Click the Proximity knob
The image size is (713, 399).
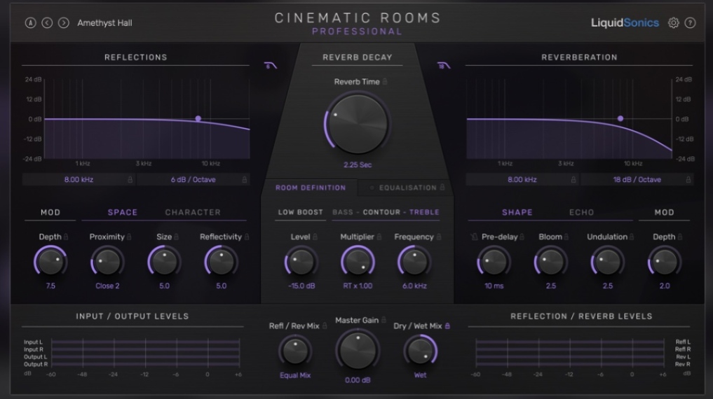pos(107,262)
